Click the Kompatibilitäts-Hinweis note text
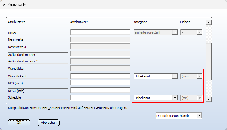Screen dimensions: 227x130 click(68, 108)
